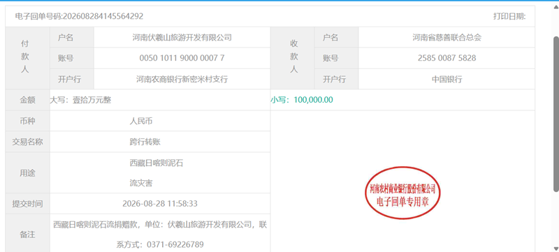This screenshot has height=252, width=559.
Task: Select electronic receipt number 202608284145564292
Action: coord(103,16)
